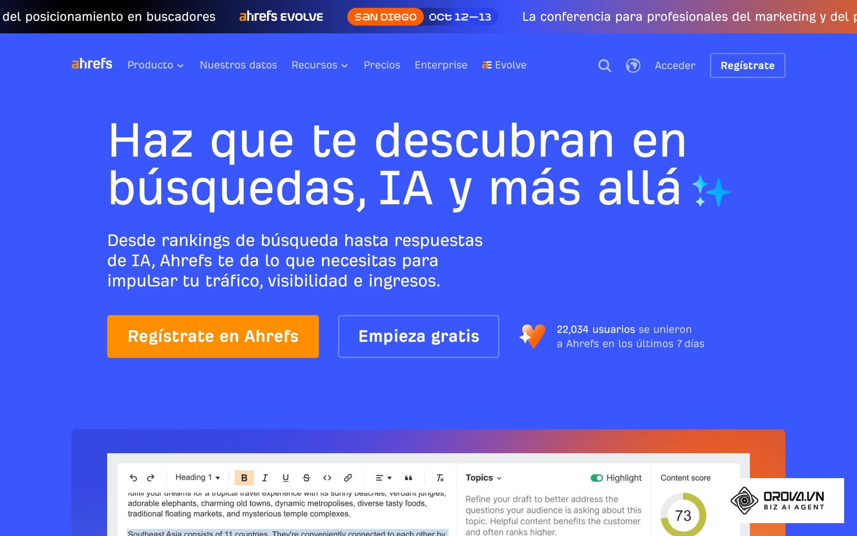
Task: Click the globe language icon
Action: coord(633,65)
